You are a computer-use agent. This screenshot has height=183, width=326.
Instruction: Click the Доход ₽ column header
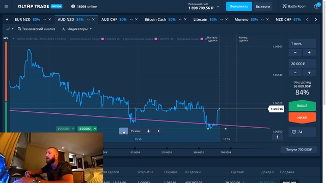[x=268, y=172]
